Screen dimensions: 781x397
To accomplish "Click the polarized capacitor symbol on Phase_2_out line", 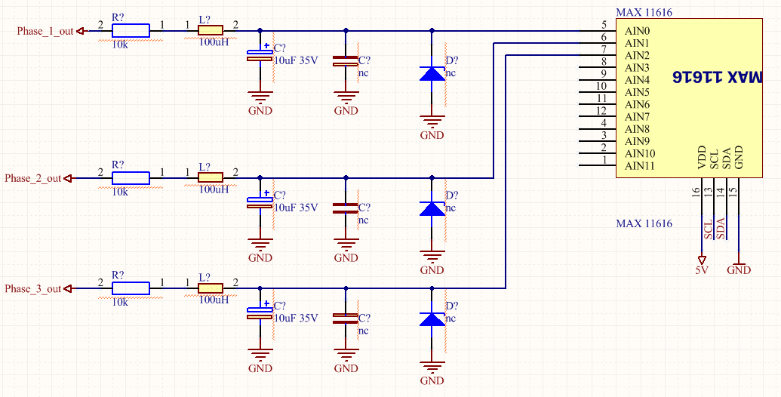I will click(260, 202).
